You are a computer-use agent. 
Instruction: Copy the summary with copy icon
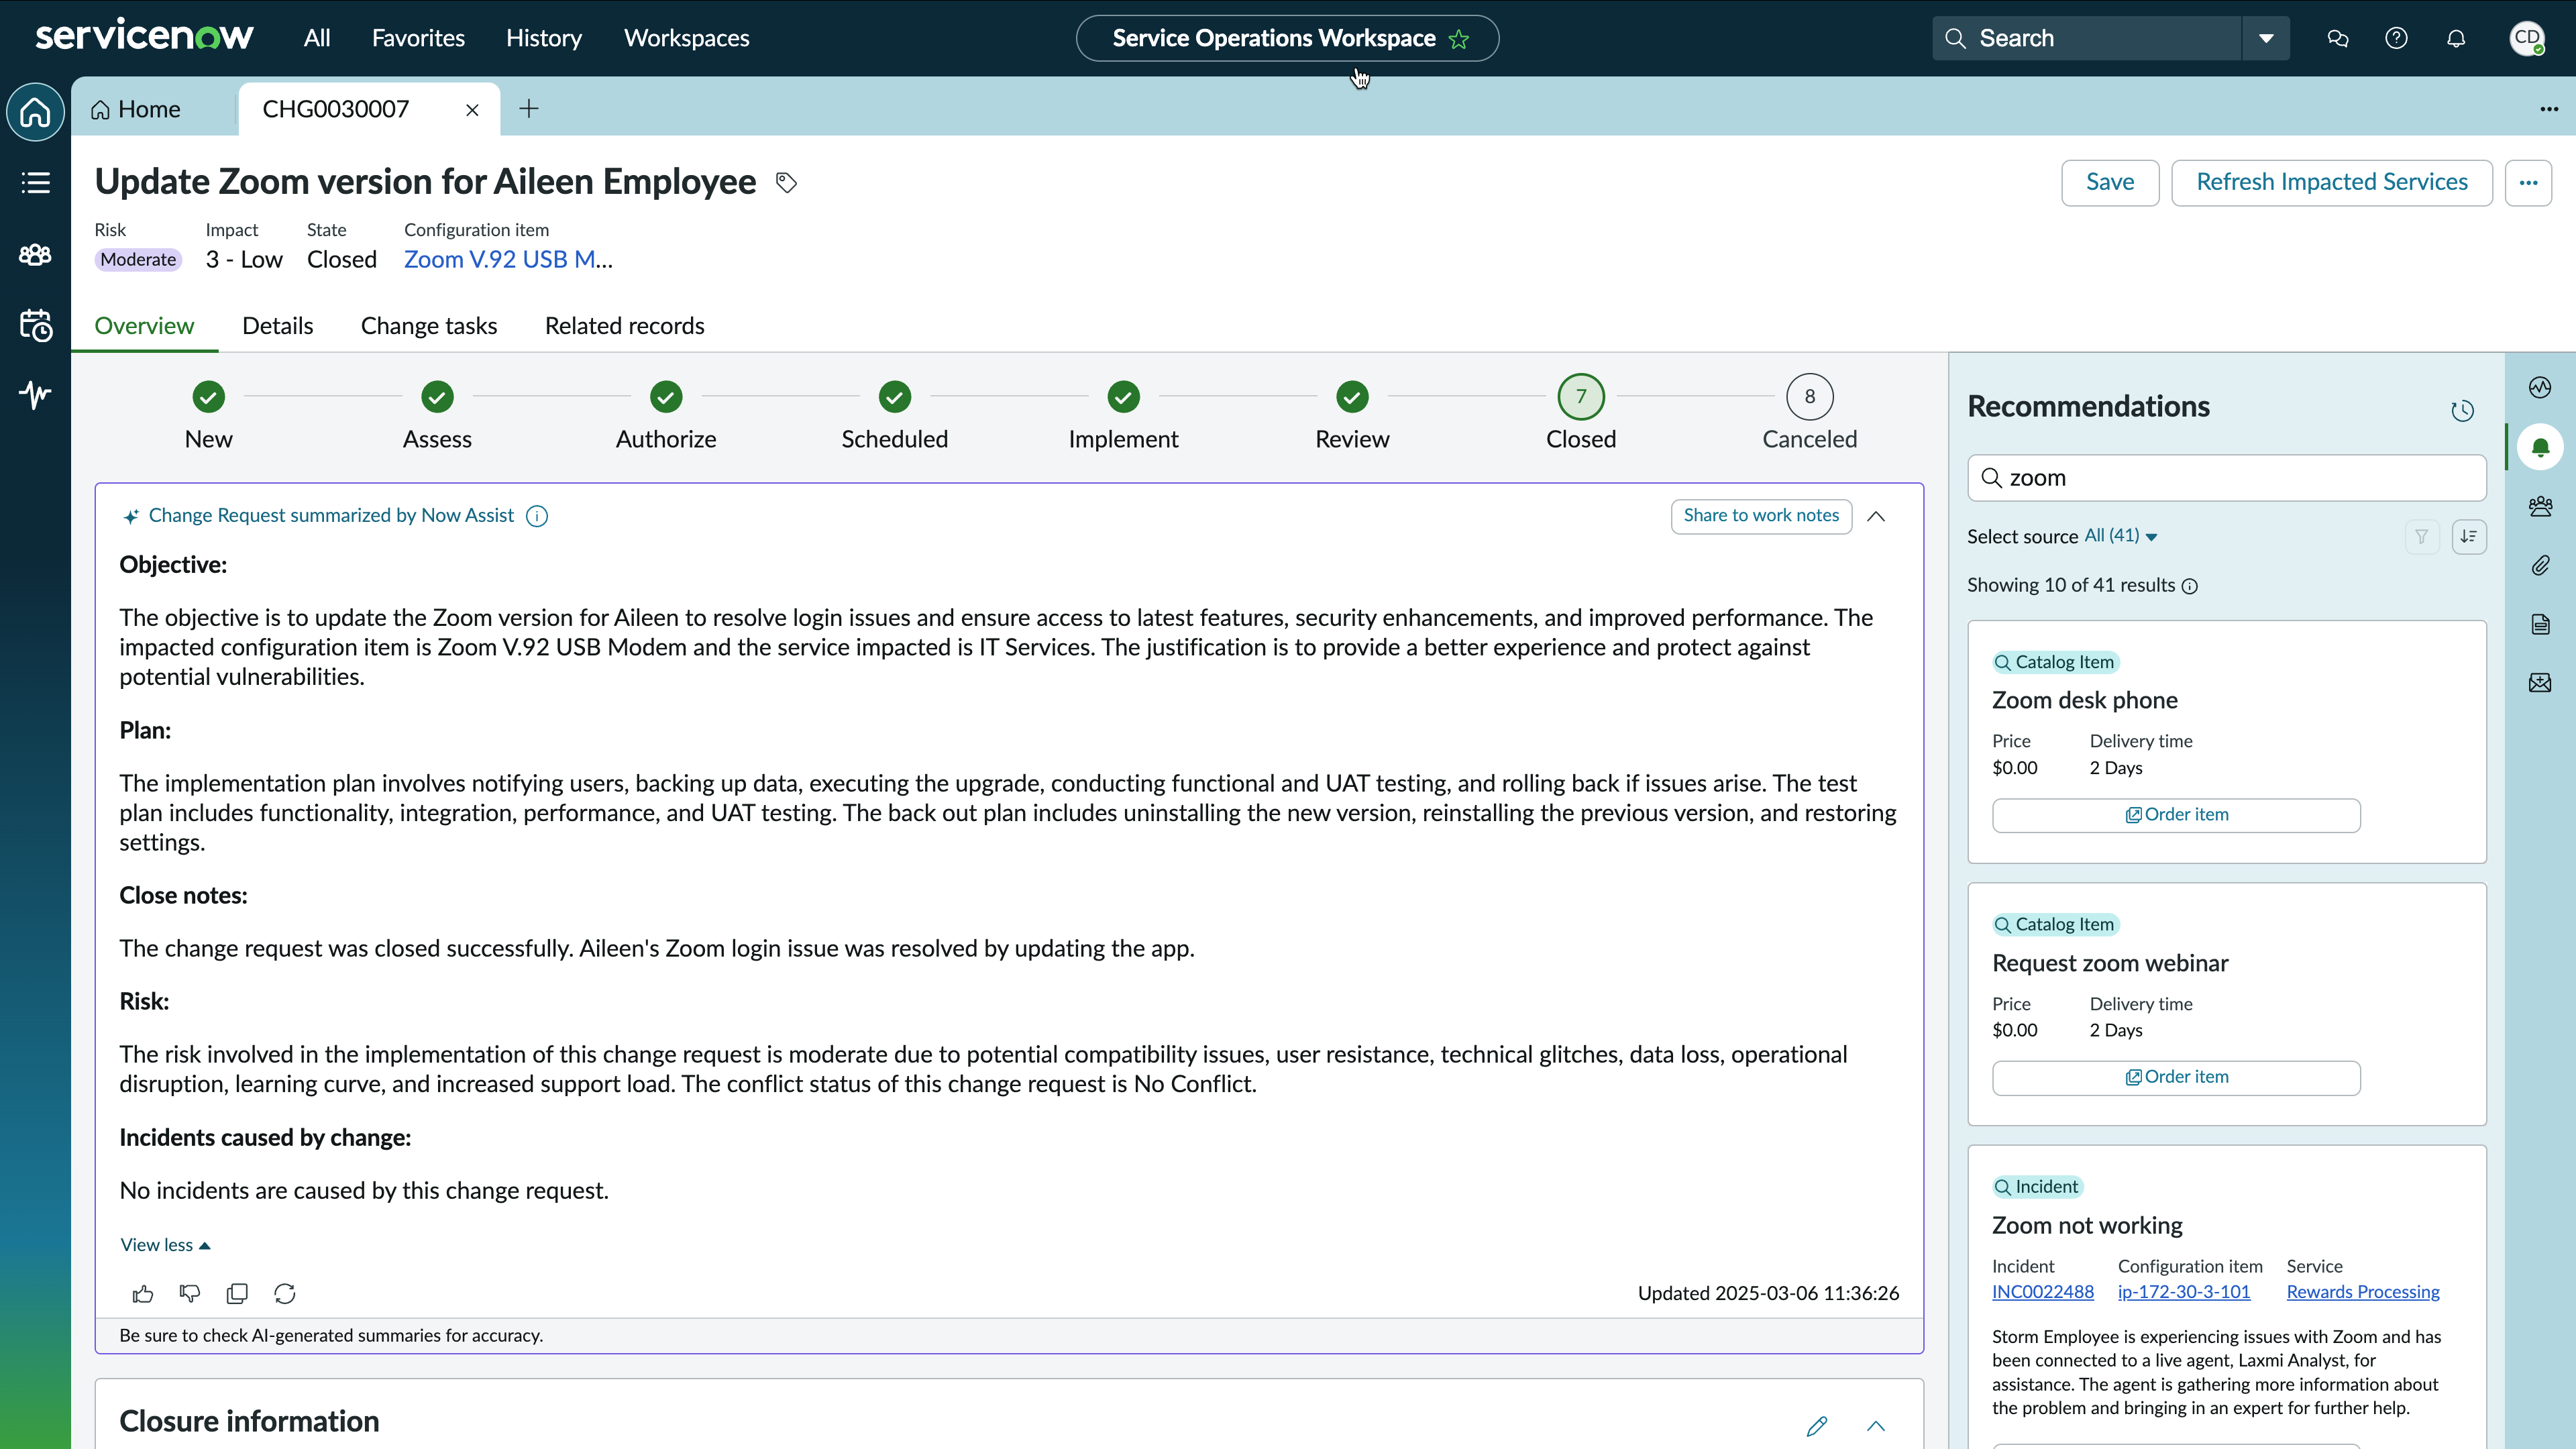[x=237, y=1294]
